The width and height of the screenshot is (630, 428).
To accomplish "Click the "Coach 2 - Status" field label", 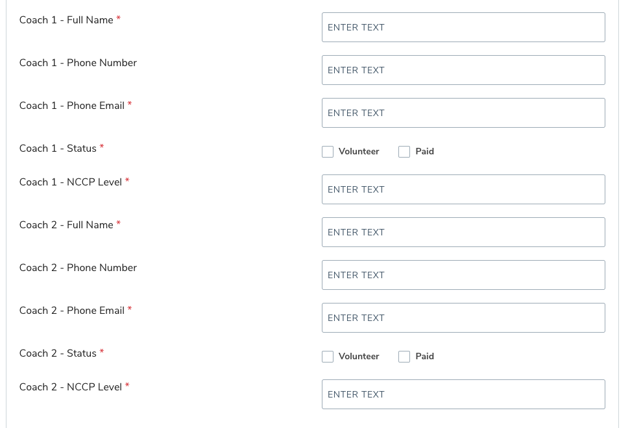I will 58,353.
